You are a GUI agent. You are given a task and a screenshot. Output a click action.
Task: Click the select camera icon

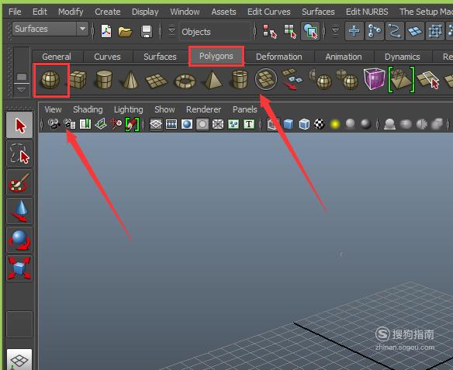pyautogui.click(x=54, y=124)
